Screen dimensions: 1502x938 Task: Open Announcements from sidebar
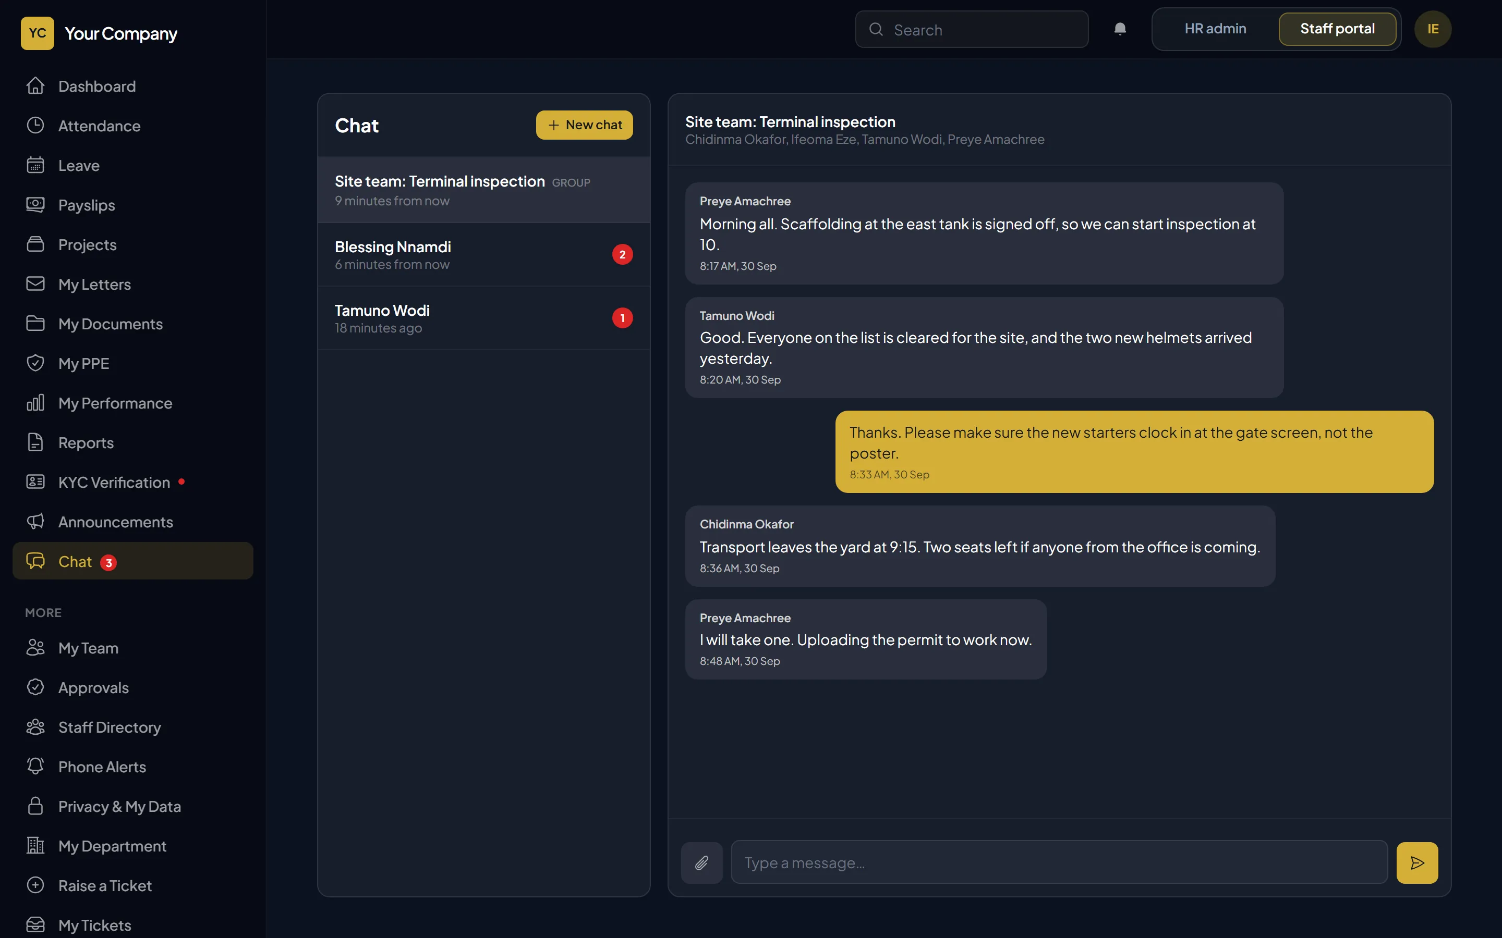133,522
